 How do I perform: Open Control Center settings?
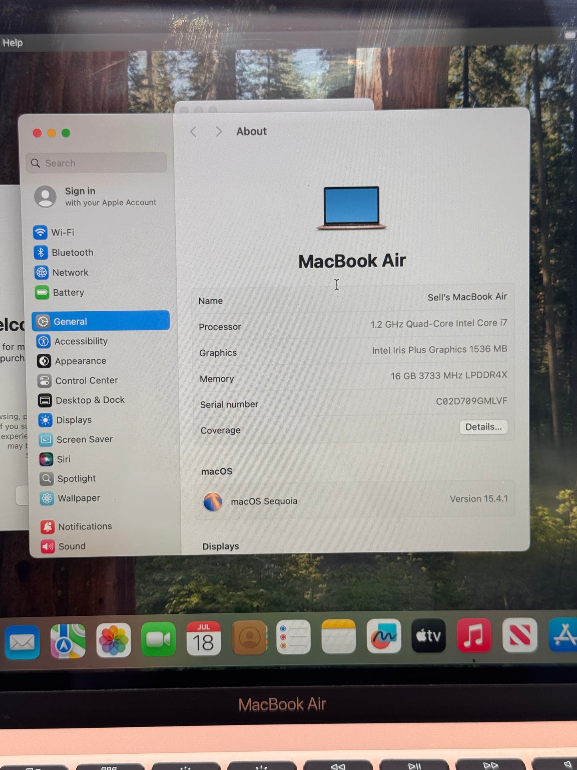pos(78,381)
